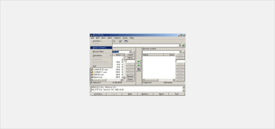The height and width of the screenshot is (129, 275).
Task: Click the 'WINSOCK.DLL: WinSock 2.0' log line
Action: click(103, 87)
